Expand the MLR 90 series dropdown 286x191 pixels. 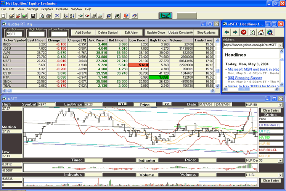280,105
